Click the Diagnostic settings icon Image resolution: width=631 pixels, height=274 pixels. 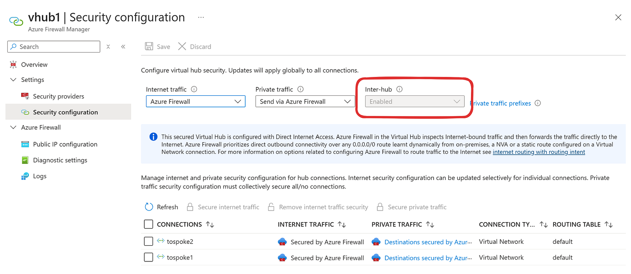25,160
